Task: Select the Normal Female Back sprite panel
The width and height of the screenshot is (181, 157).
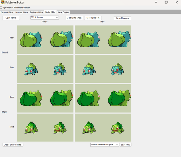Action: point(45,39)
